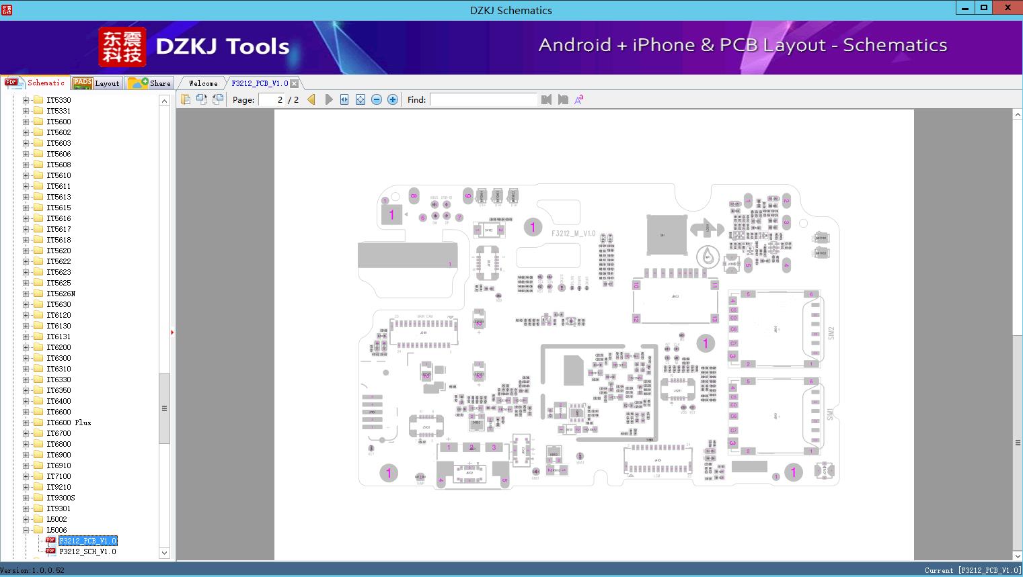The image size is (1023, 577).
Task: Select the IT5626N folder
Action: coord(61,294)
